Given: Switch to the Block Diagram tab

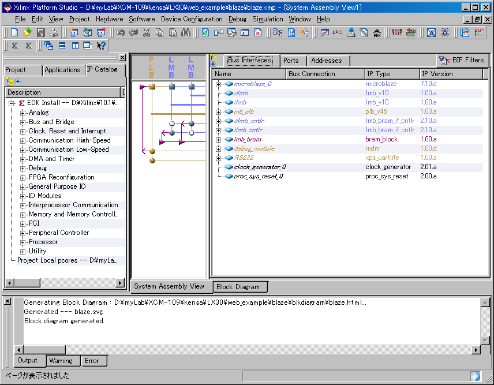Looking at the screenshot, I should [x=238, y=287].
